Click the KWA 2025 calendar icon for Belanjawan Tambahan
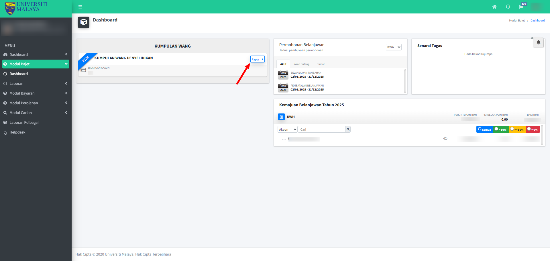The image size is (550, 261). (283, 75)
